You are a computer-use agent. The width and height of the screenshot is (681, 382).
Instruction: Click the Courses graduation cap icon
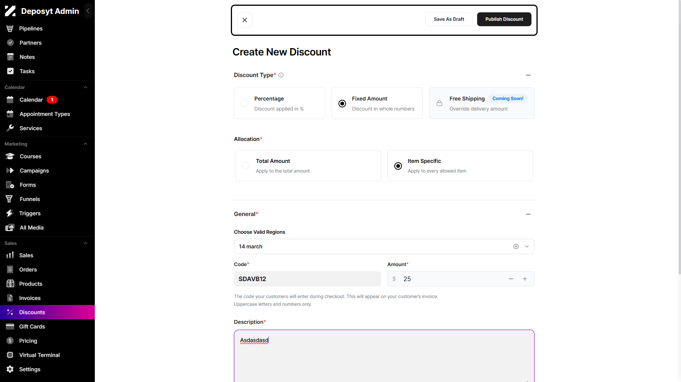10,156
